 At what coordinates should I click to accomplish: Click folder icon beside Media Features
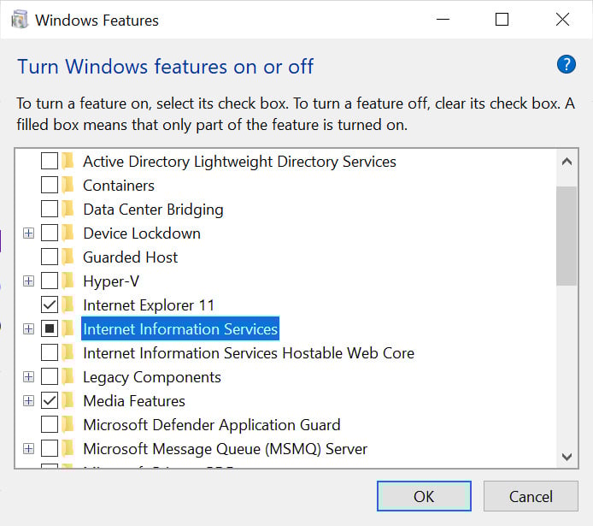(68, 401)
